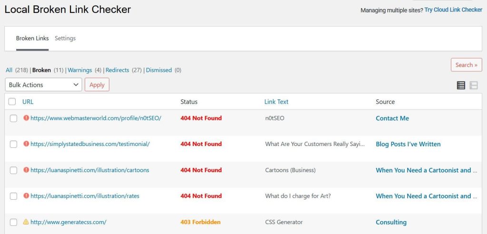Switch to compact list view icon
Image resolution: width=487 pixels, height=234 pixels.
pos(461,85)
